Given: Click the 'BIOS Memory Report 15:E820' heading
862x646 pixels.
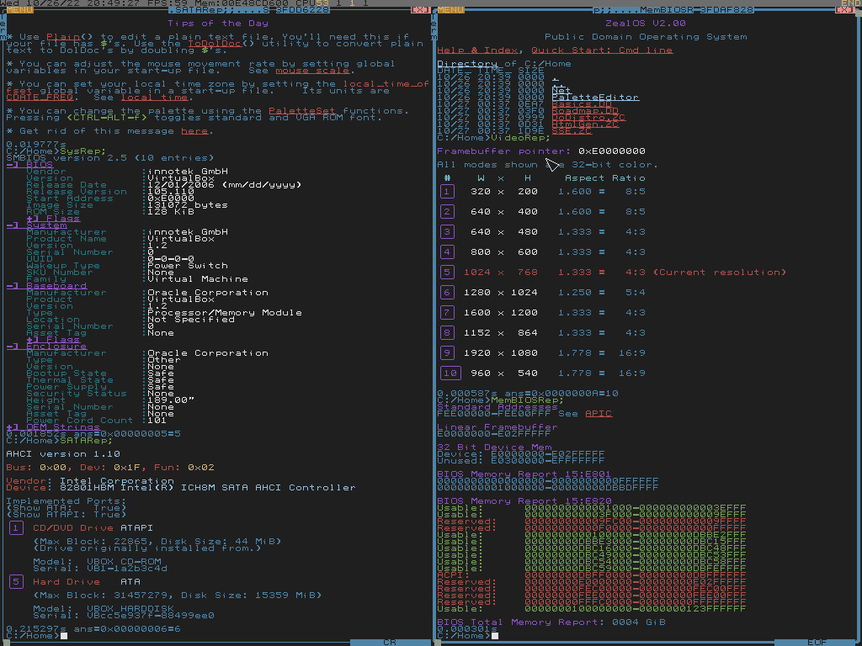Looking at the screenshot, I should (x=524, y=501).
